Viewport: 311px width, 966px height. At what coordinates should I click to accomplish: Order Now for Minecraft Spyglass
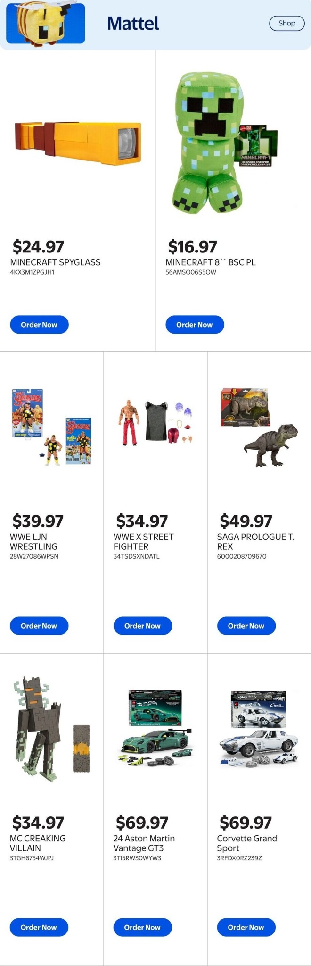point(39,324)
